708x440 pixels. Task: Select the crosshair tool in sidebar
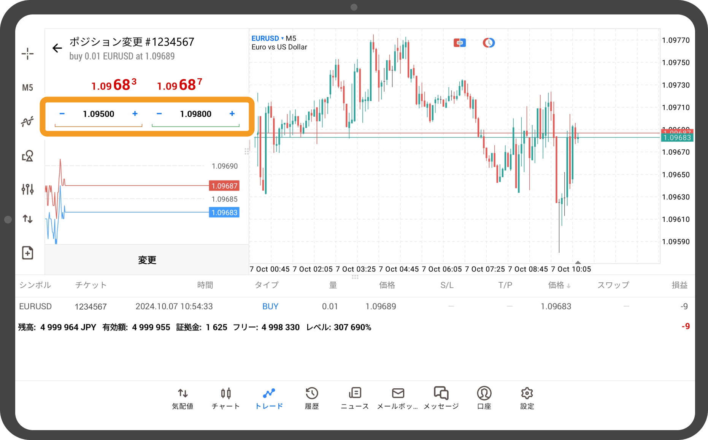(27, 54)
